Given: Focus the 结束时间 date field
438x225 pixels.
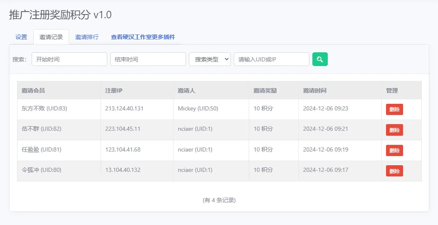Looking at the screenshot, I should 148,59.
